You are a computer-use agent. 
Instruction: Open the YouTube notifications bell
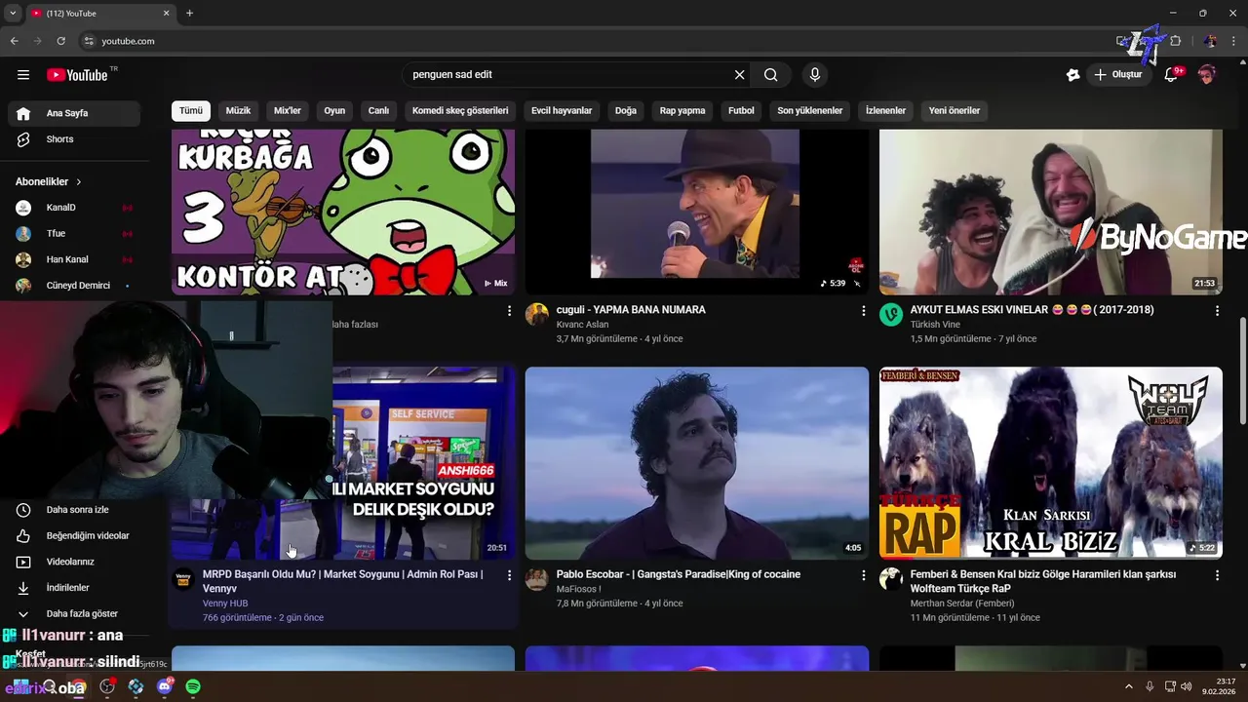click(1172, 75)
